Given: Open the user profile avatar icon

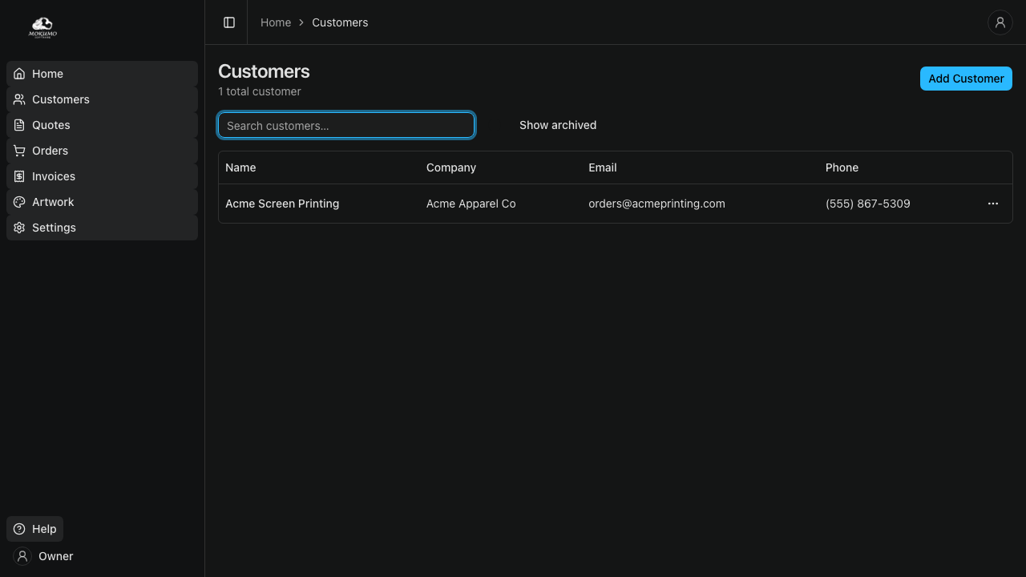Looking at the screenshot, I should 1000,22.
